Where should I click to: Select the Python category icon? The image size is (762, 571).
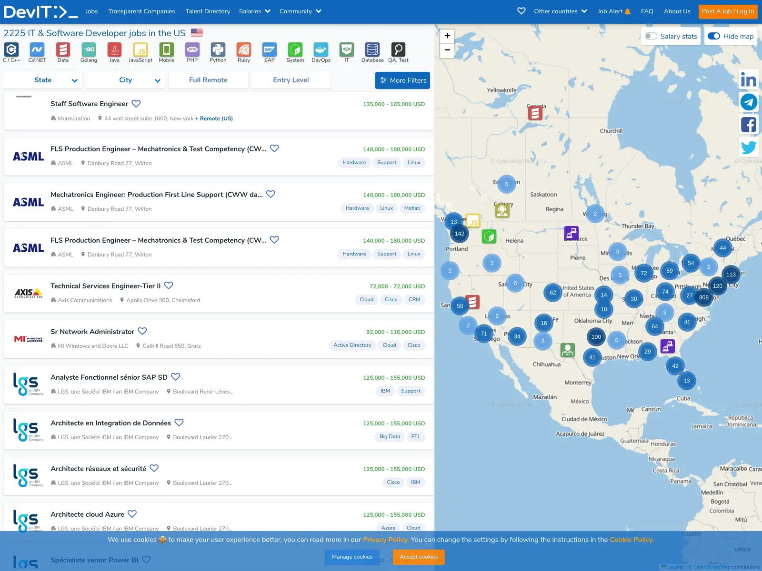[x=218, y=49]
